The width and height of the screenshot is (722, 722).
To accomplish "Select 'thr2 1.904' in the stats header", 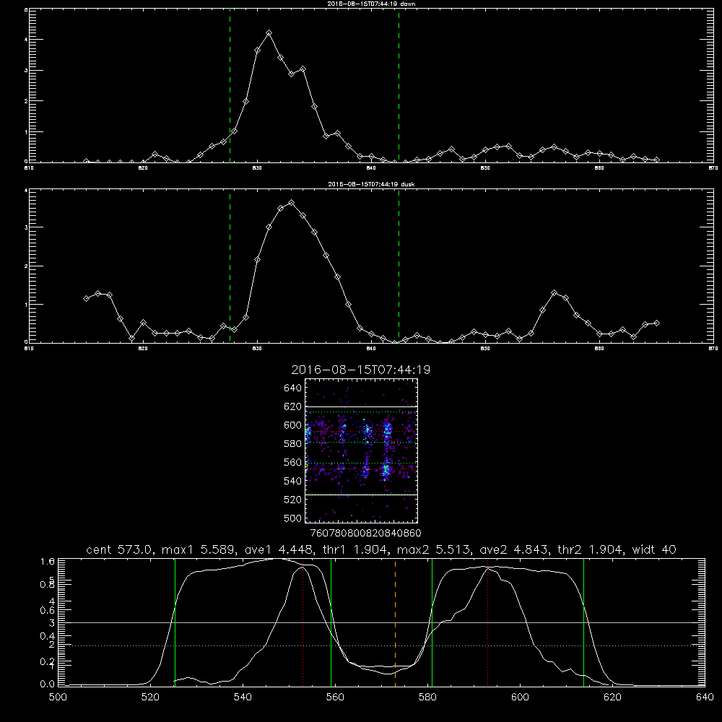I will point(589,549).
